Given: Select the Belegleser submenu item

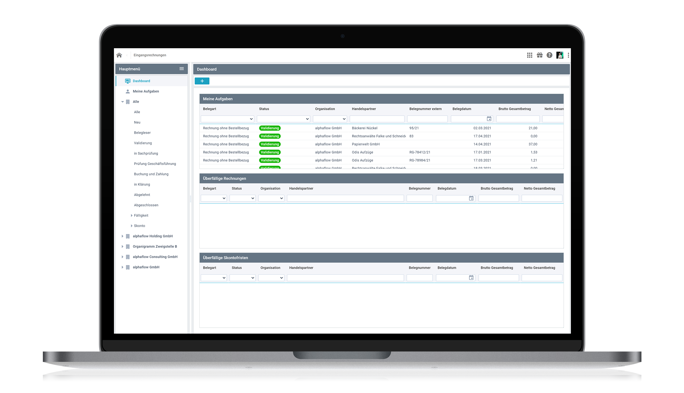Looking at the screenshot, I should click(142, 133).
